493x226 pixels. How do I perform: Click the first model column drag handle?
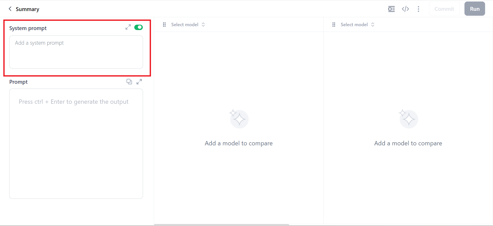point(164,25)
